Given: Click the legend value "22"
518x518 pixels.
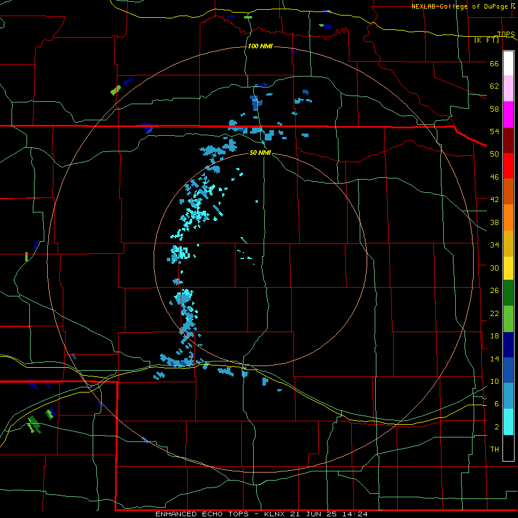Looking at the screenshot, I should pyautogui.click(x=494, y=313).
